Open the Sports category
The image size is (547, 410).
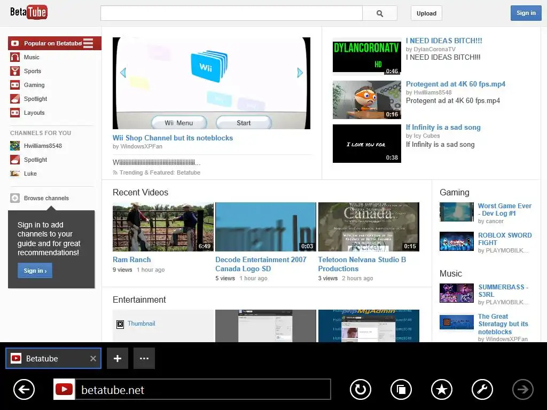(x=33, y=71)
